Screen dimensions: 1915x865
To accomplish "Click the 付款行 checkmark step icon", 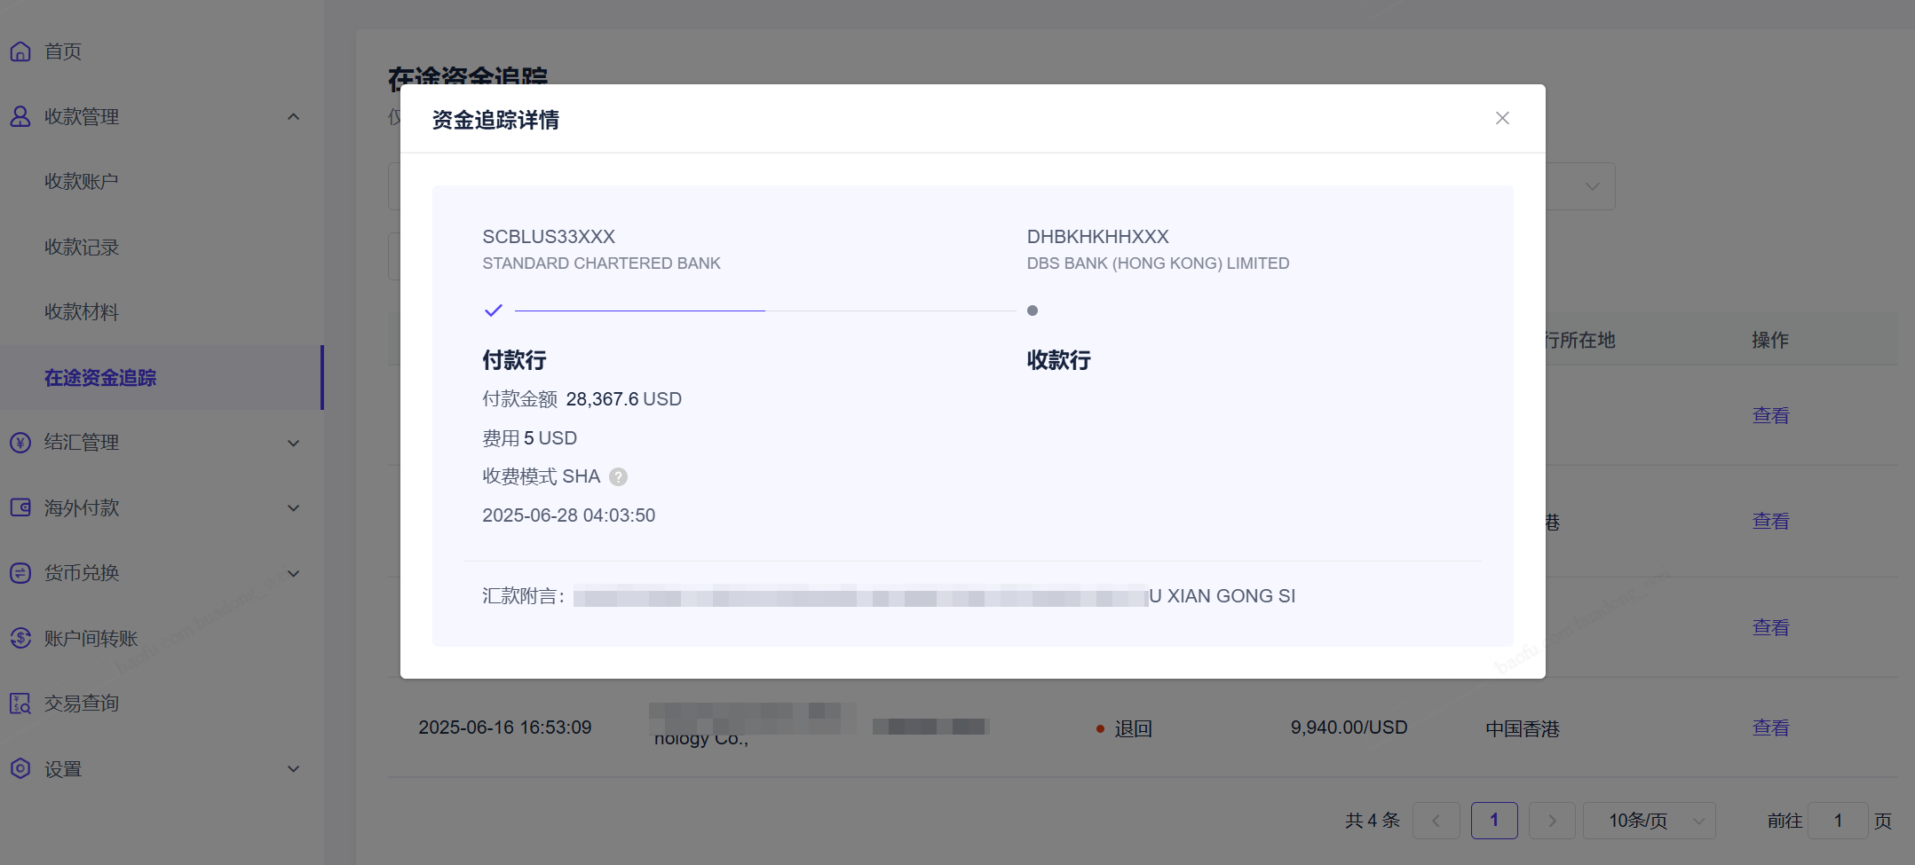I will [494, 311].
